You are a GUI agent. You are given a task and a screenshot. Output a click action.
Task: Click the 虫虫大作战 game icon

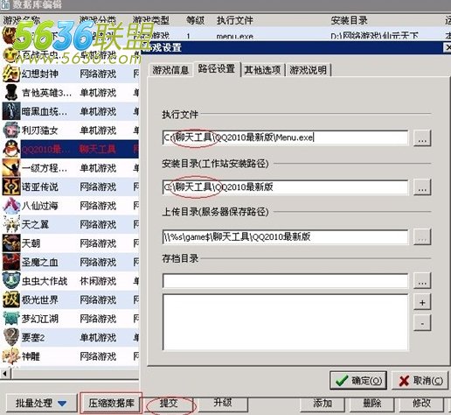(x=11, y=281)
